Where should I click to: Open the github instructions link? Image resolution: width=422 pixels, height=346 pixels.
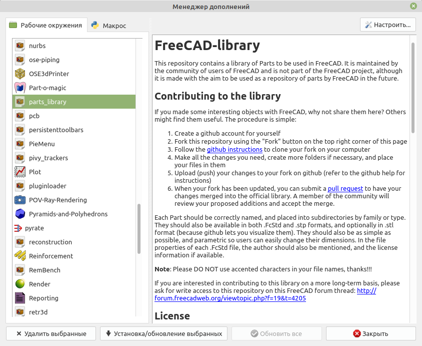click(234, 150)
